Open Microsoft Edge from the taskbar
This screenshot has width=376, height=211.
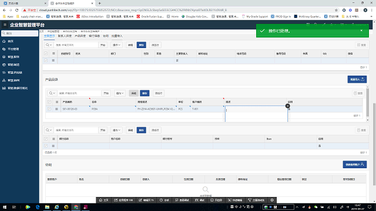pyautogui.click(x=38, y=207)
